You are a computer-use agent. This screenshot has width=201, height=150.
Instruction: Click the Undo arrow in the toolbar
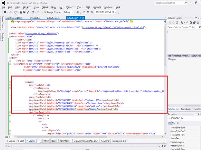[33, 12]
